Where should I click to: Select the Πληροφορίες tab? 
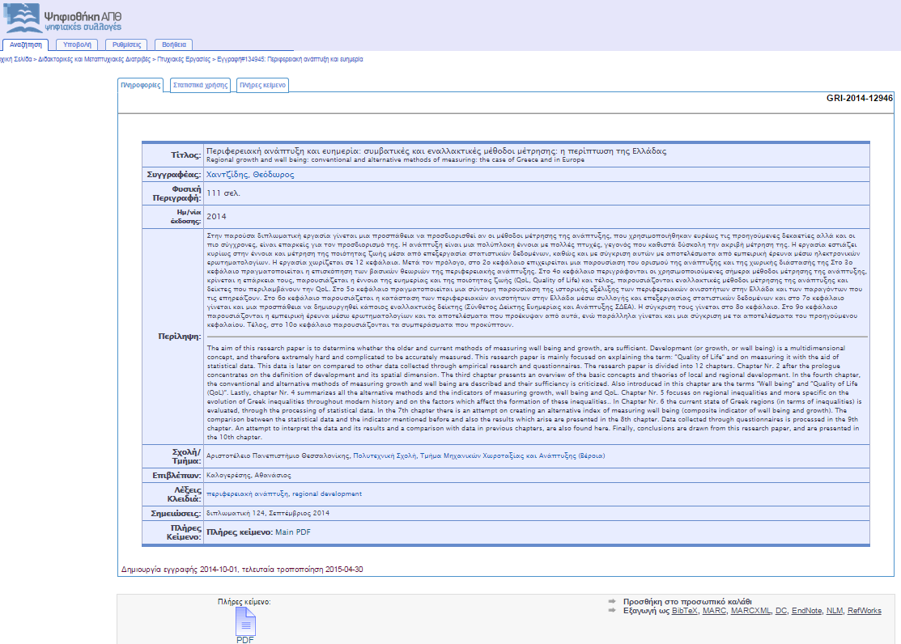point(141,85)
